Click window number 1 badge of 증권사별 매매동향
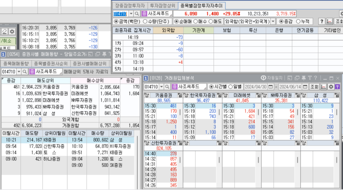This screenshot has width=343, height=190. [3, 54]
